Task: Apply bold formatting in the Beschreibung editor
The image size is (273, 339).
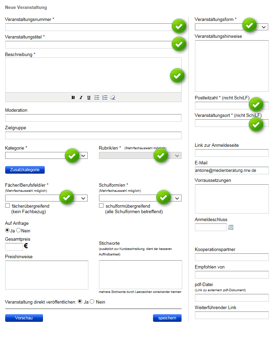Action: 73,97
